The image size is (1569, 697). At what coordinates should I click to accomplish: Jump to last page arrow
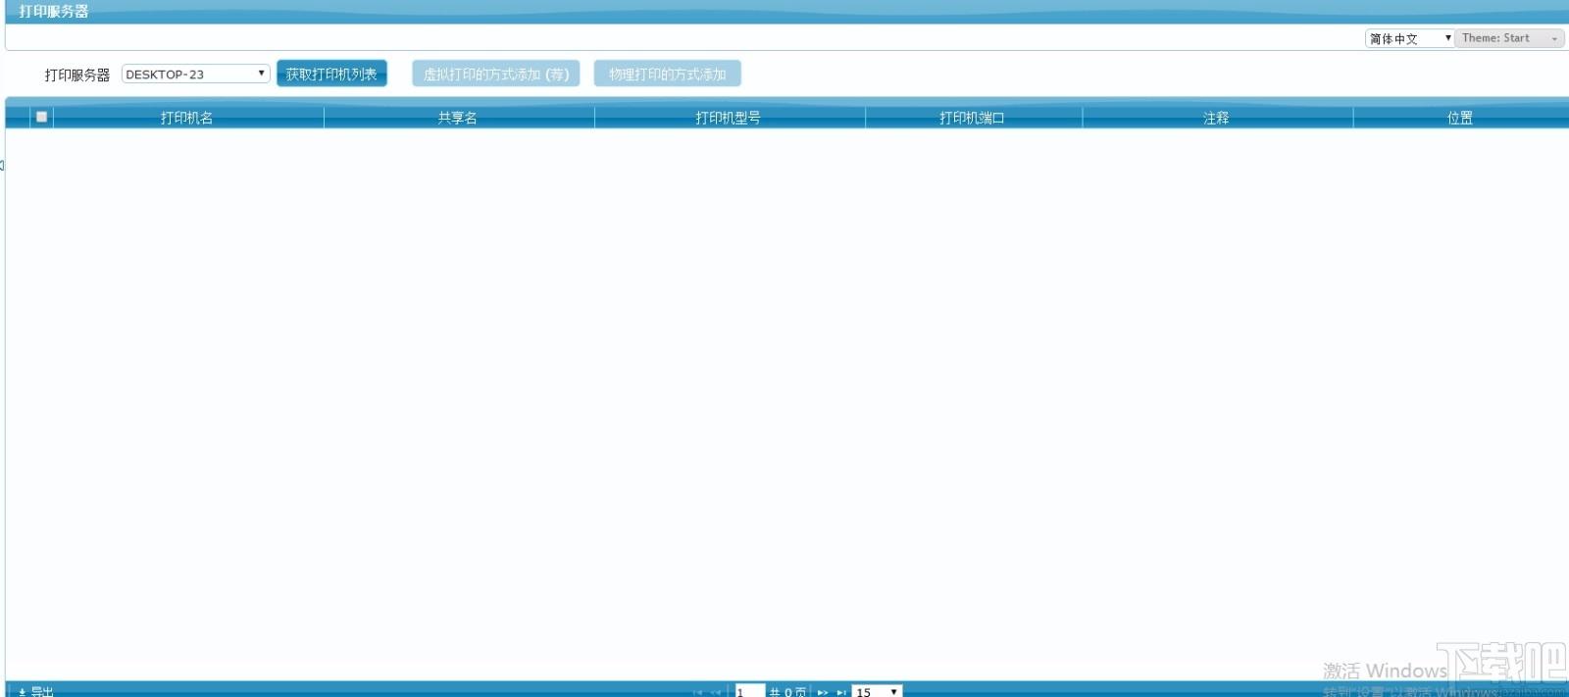point(841,692)
